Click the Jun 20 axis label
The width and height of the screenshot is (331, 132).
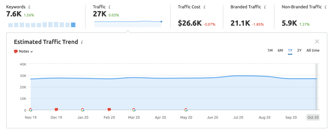click(x=213, y=117)
